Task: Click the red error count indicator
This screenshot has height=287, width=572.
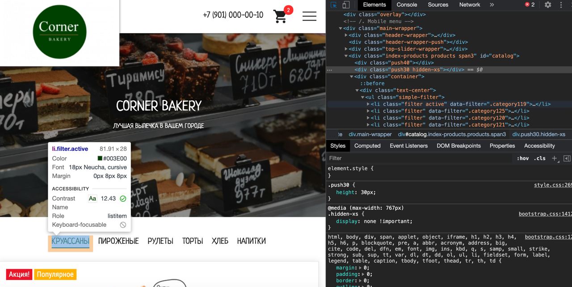Action: [530, 5]
